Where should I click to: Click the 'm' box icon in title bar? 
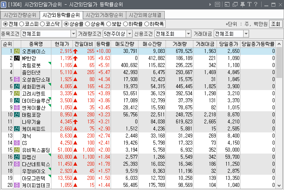point(217,4)
